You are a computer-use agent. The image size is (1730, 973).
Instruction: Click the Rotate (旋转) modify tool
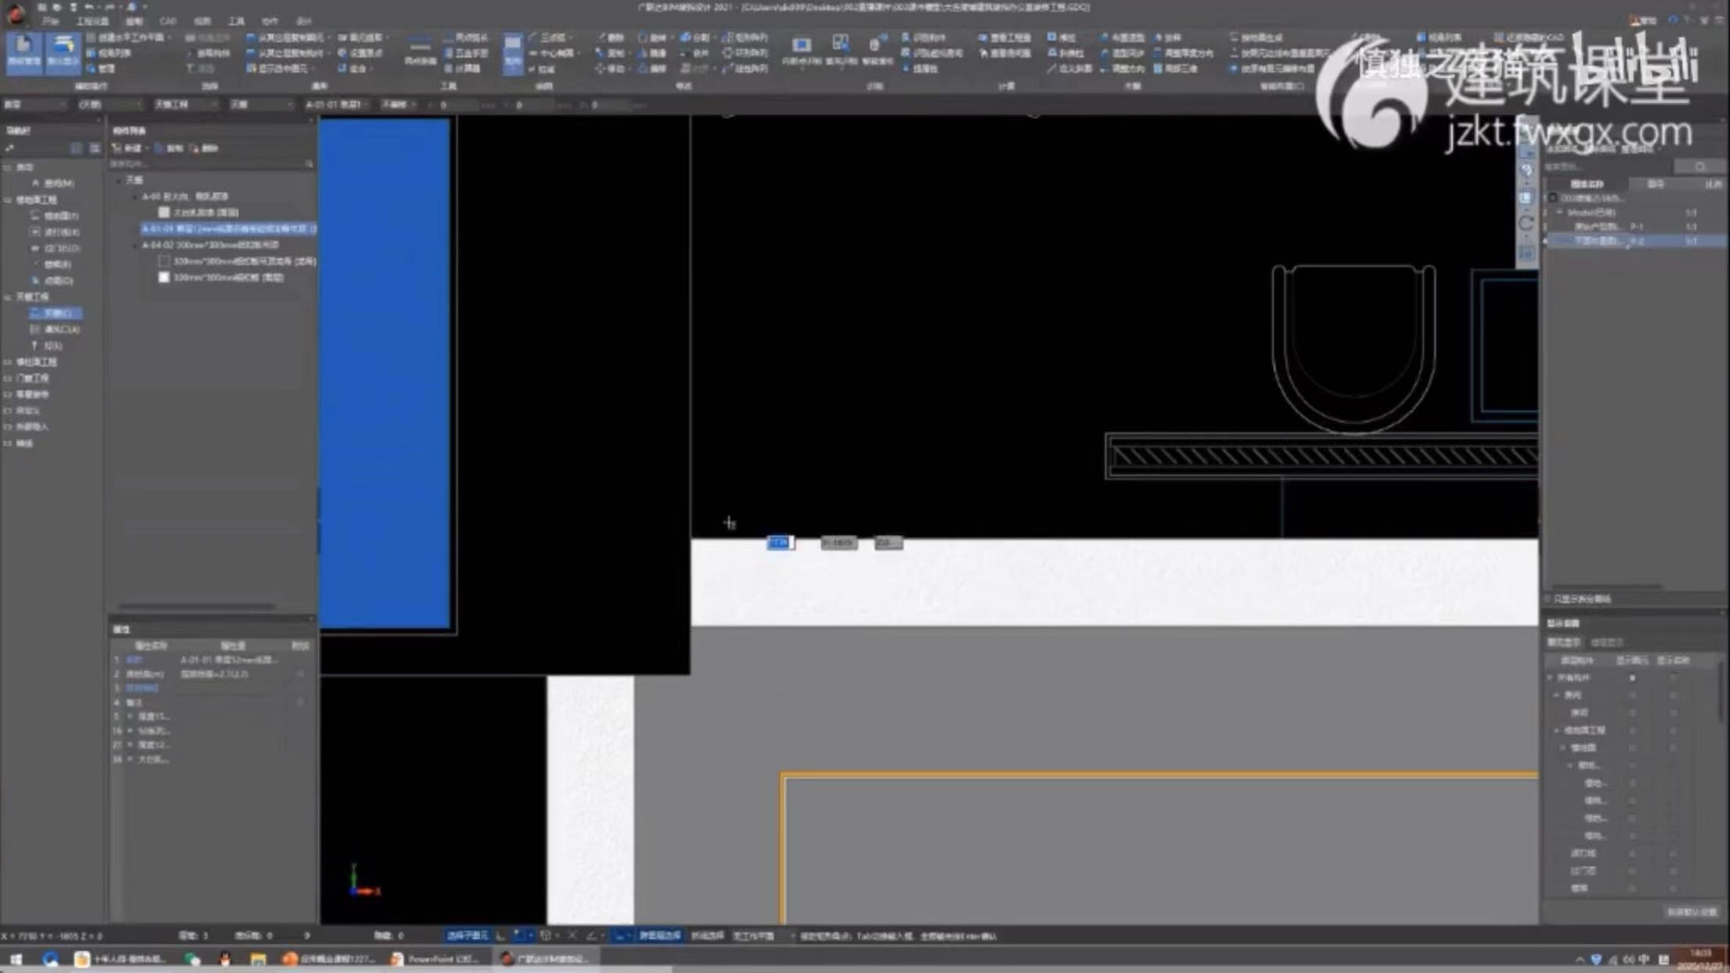[x=652, y=37]
